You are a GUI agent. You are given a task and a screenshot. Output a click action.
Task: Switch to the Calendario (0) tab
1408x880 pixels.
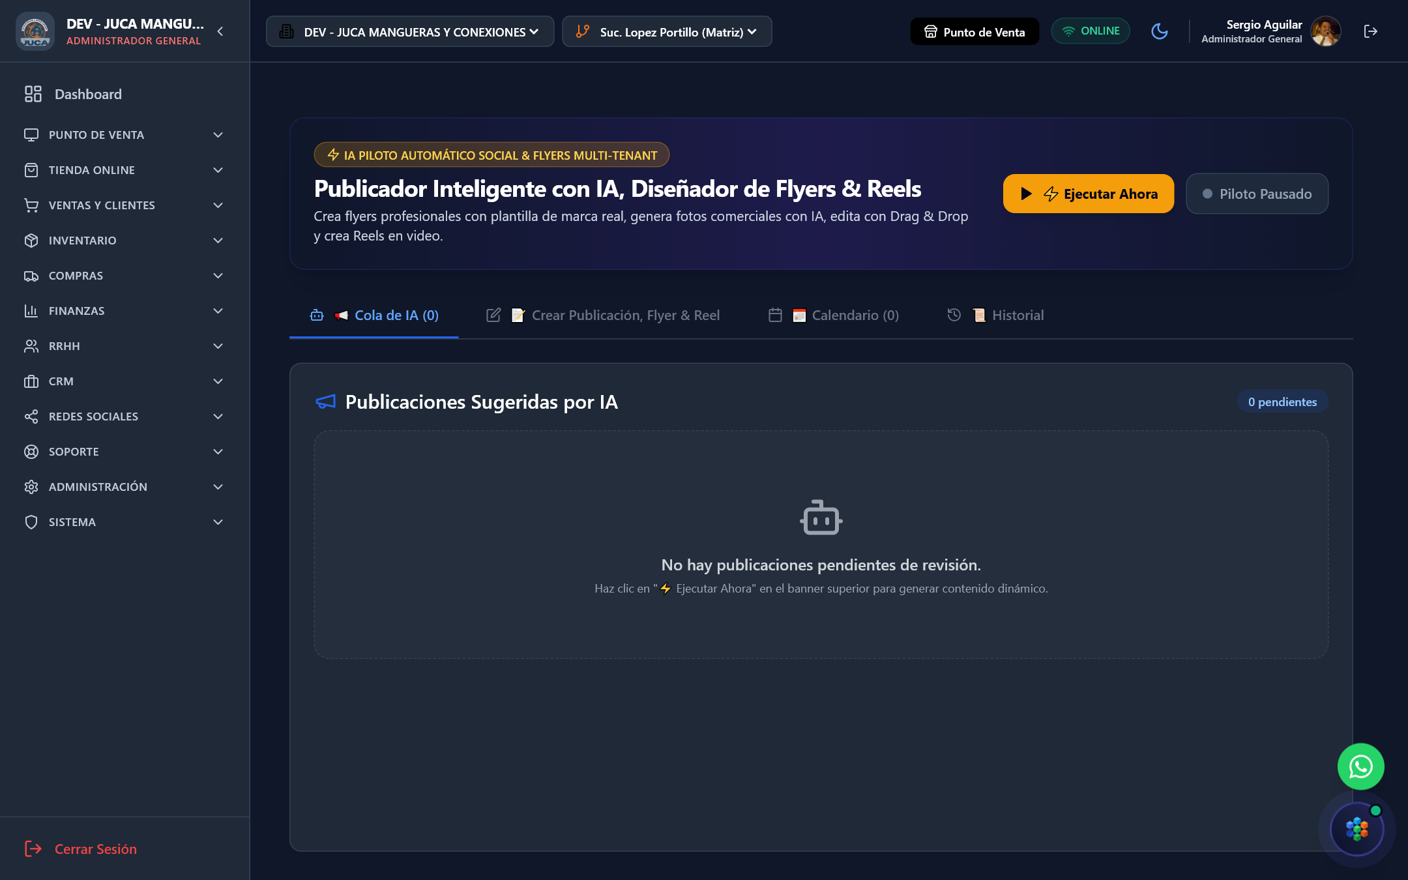coord(834,315)
